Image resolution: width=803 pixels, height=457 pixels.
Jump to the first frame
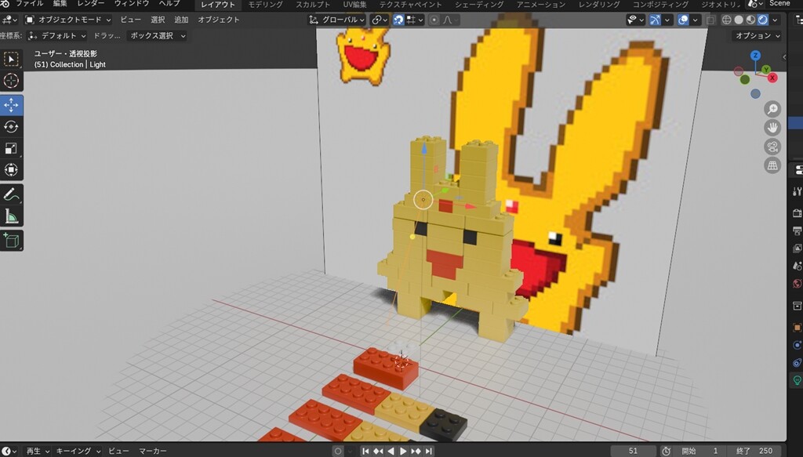365,451
